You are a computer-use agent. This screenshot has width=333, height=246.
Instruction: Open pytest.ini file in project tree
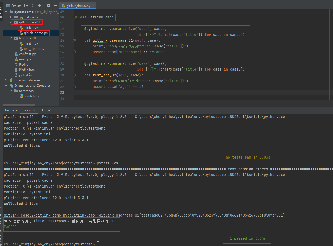pos(26,75)
